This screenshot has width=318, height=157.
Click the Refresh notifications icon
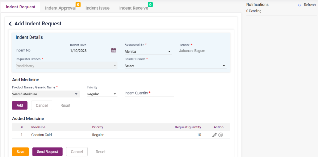coord(300,5)
